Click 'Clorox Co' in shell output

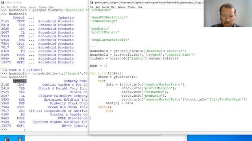79,92
